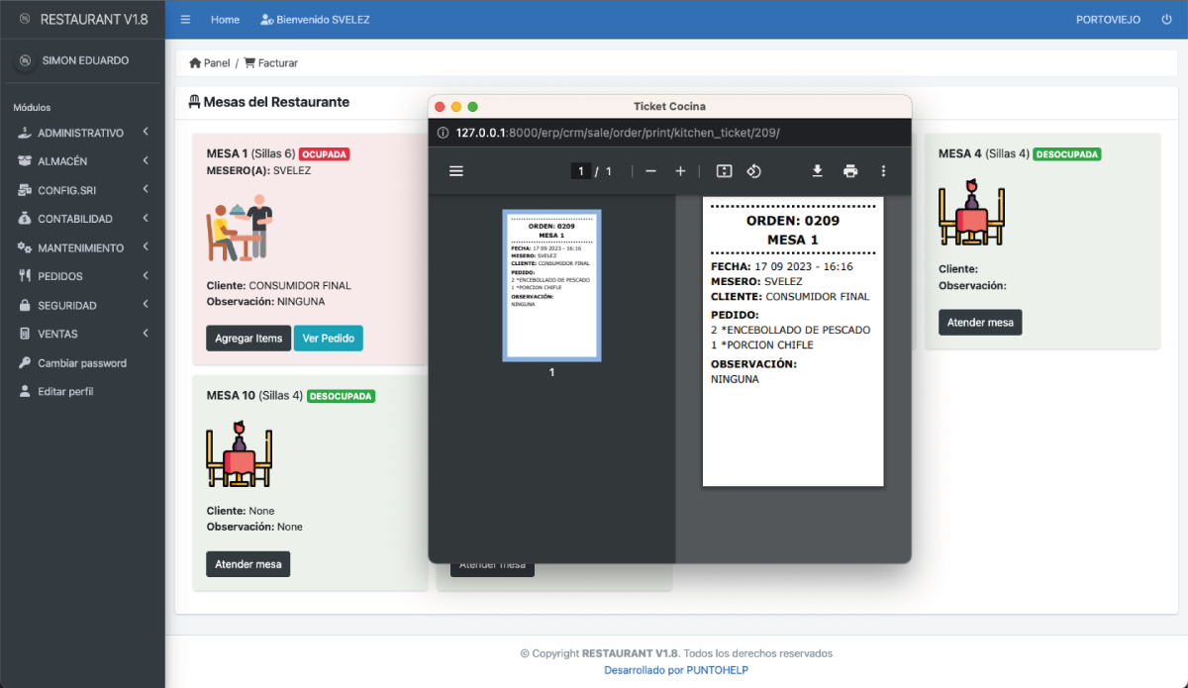Click the fit to page icon

(x=724, y=171)
